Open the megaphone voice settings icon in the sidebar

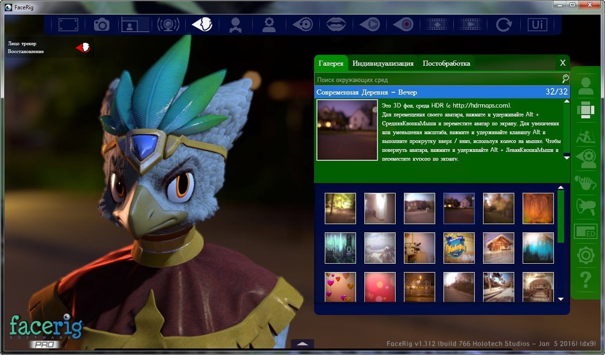(x=586, y=207)
